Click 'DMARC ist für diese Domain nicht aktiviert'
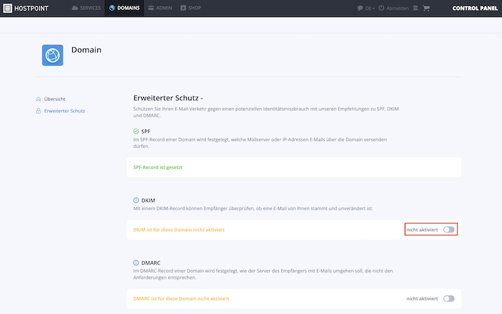This screenshot has width=502, height=314. tap(181, 299)
